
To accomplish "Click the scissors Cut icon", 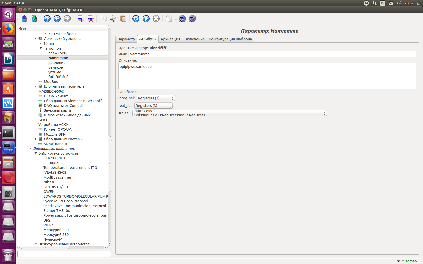I will pyautogui.click(x=113, y=19).
